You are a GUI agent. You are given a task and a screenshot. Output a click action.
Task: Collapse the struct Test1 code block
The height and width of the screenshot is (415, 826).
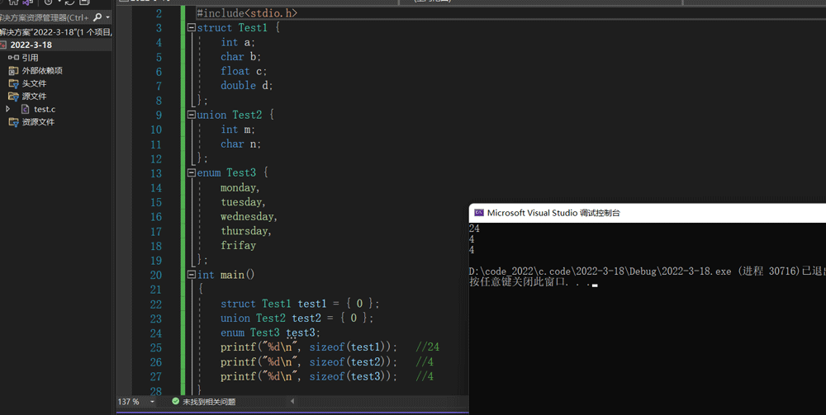192,27
